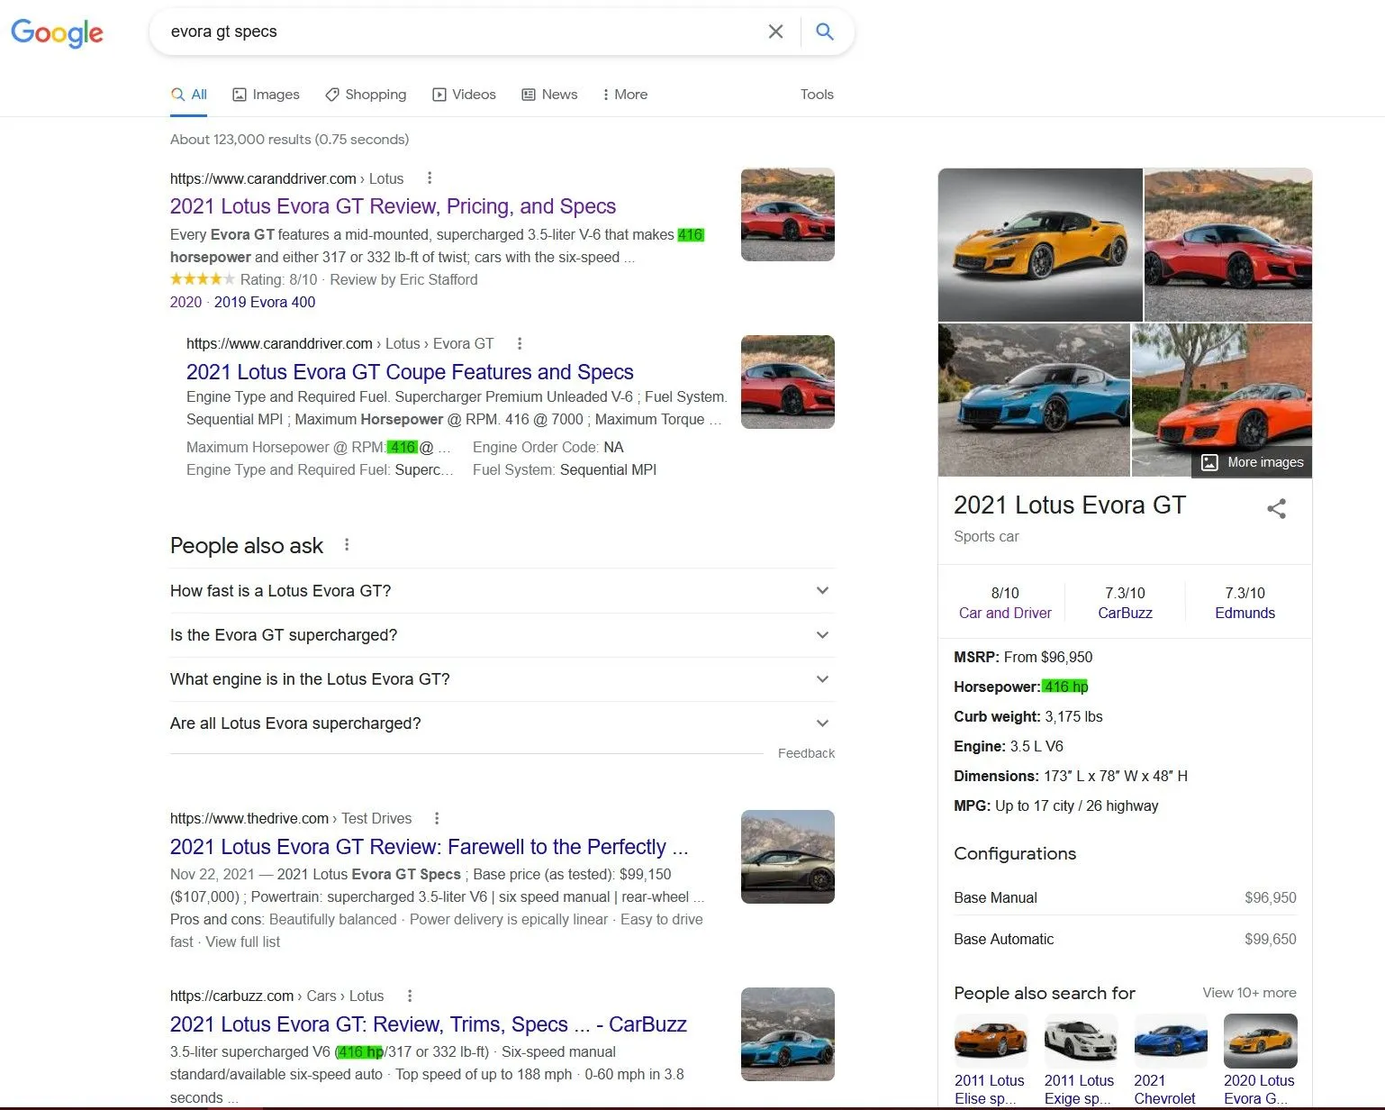Image resolution: width=1385 pixels, height=1110 pixels.
Task: Click the share icon in knowledge panel
Action: (x=1276, y=508)
